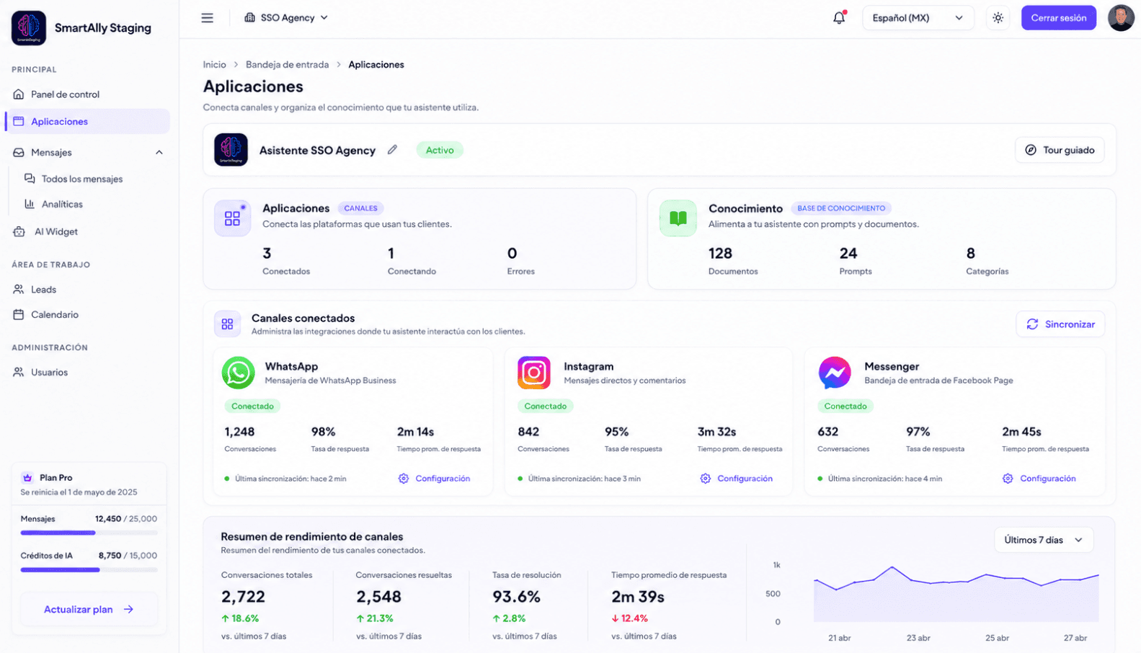This screenshot has height=653, width=1141.
Task: Click the Plan Pro crown icon
Action: pos(27,477)
